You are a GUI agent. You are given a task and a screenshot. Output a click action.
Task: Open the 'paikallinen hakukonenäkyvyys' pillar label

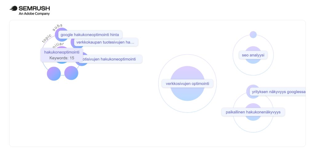pos(253,112)
